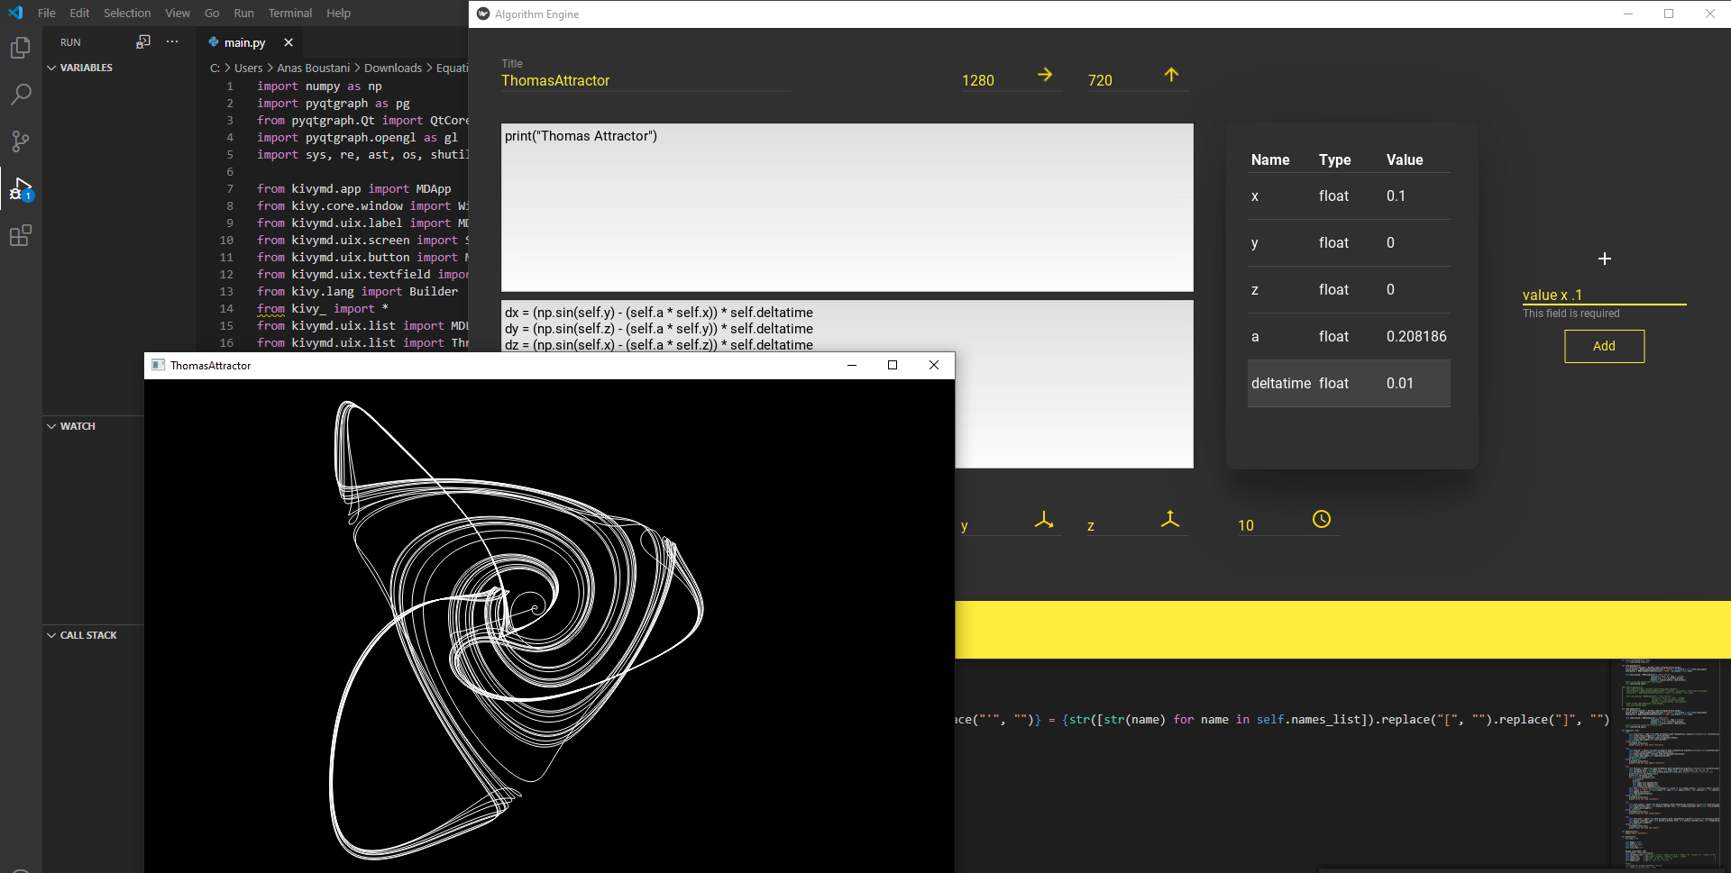
Task: Open the Run menu
Action: click(243, 13)
